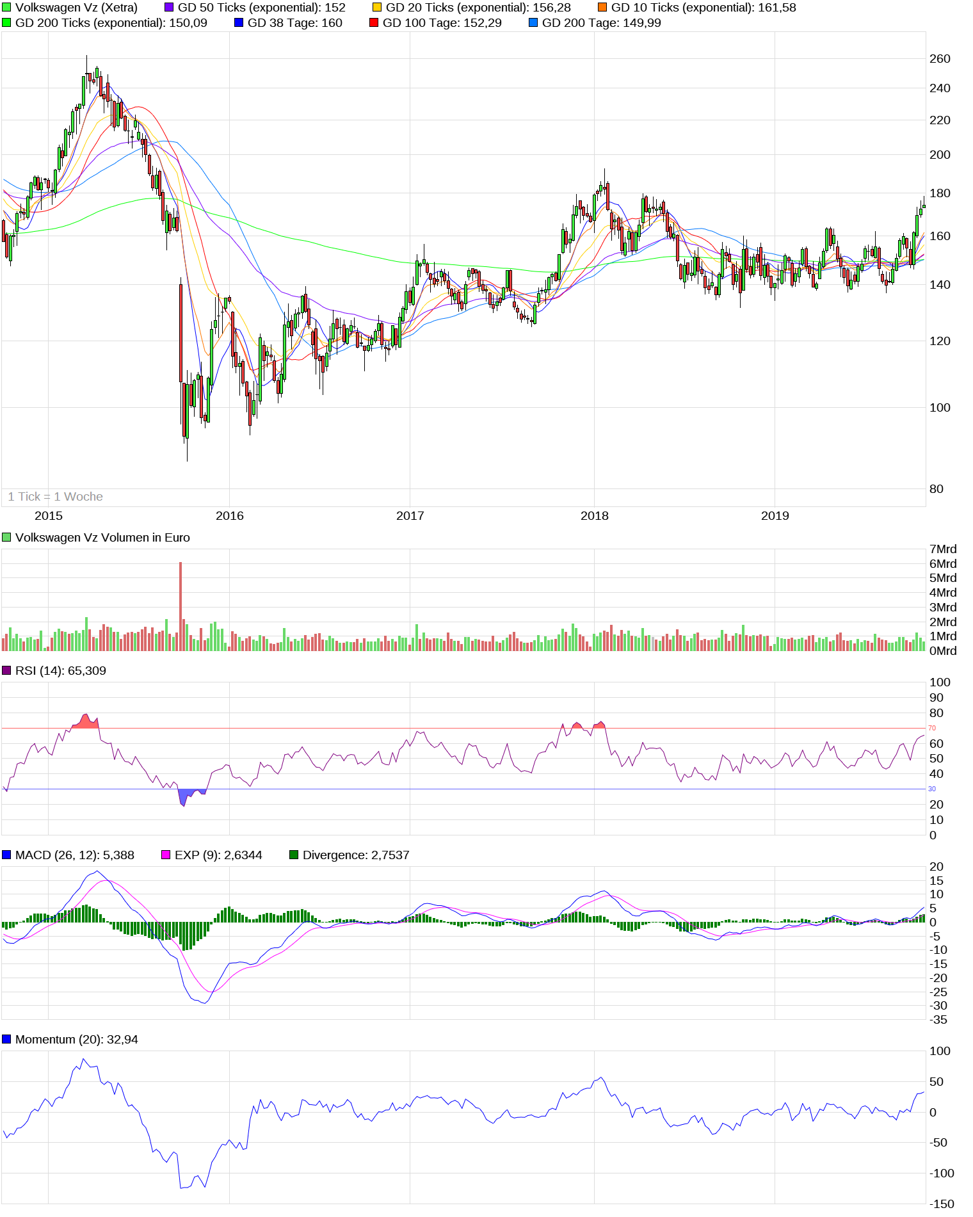
Task: Click the orange GD 10 Ticks legend swatch
Action: coord(602,8)
